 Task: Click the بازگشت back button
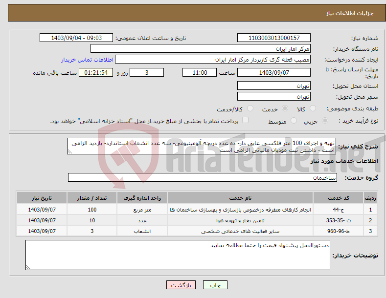pyautogui.click(x=181, y=285)
